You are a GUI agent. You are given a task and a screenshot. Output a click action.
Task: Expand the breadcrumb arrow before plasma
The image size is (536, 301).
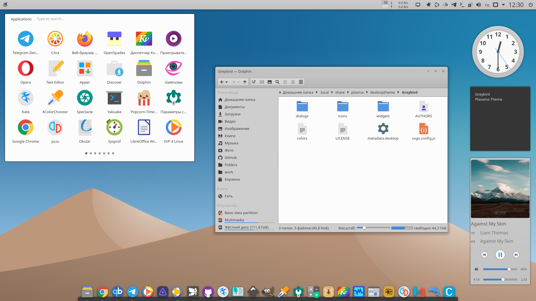tap(348, 92)
